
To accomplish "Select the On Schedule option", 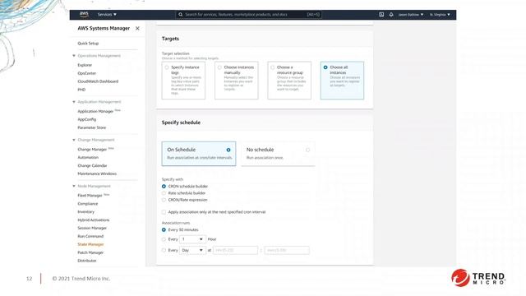I will (x=199, y=154).
